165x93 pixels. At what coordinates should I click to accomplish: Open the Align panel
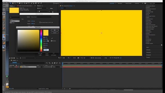pyautogui.click(x=147, y=47)
